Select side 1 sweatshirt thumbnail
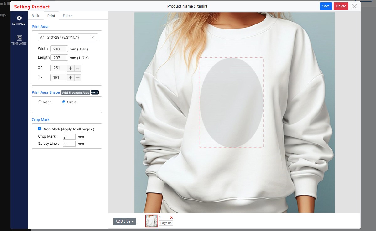Viewport: 376px width, 231px height. [x=152, y=221]
